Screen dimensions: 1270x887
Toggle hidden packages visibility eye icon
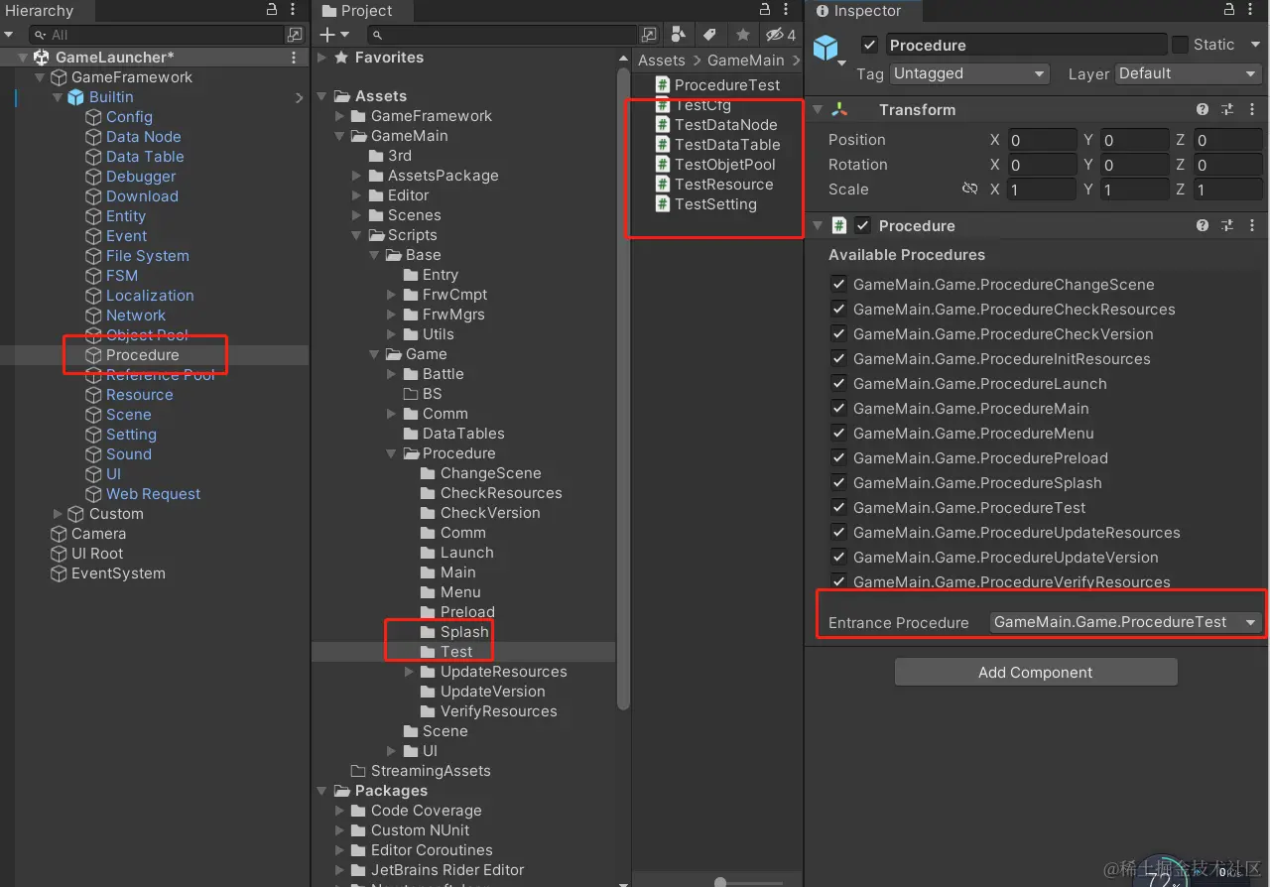tap(780, 35)
